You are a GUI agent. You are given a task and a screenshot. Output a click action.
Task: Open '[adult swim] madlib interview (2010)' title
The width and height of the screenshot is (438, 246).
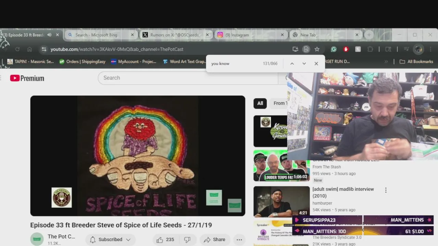(343, 192)
